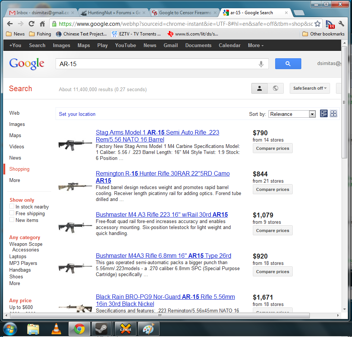Check the New items filter

pos(12,220)
